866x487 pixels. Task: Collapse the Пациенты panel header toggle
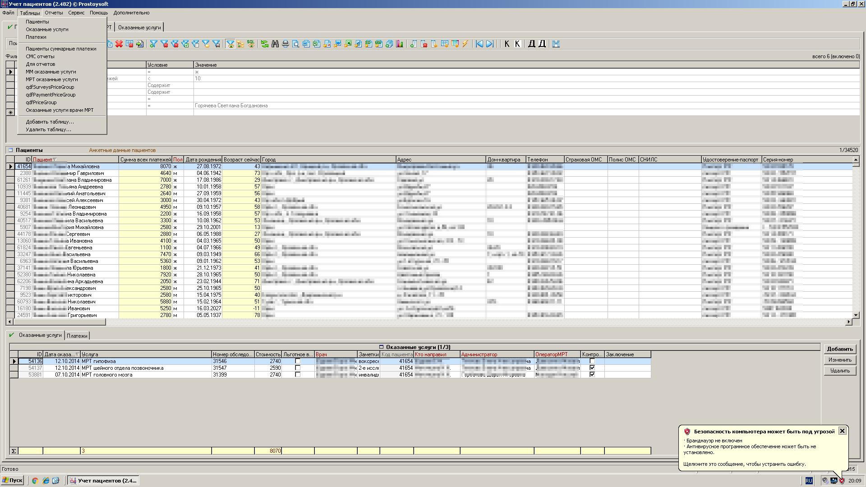pyautogui.click(x=11, y=150)
